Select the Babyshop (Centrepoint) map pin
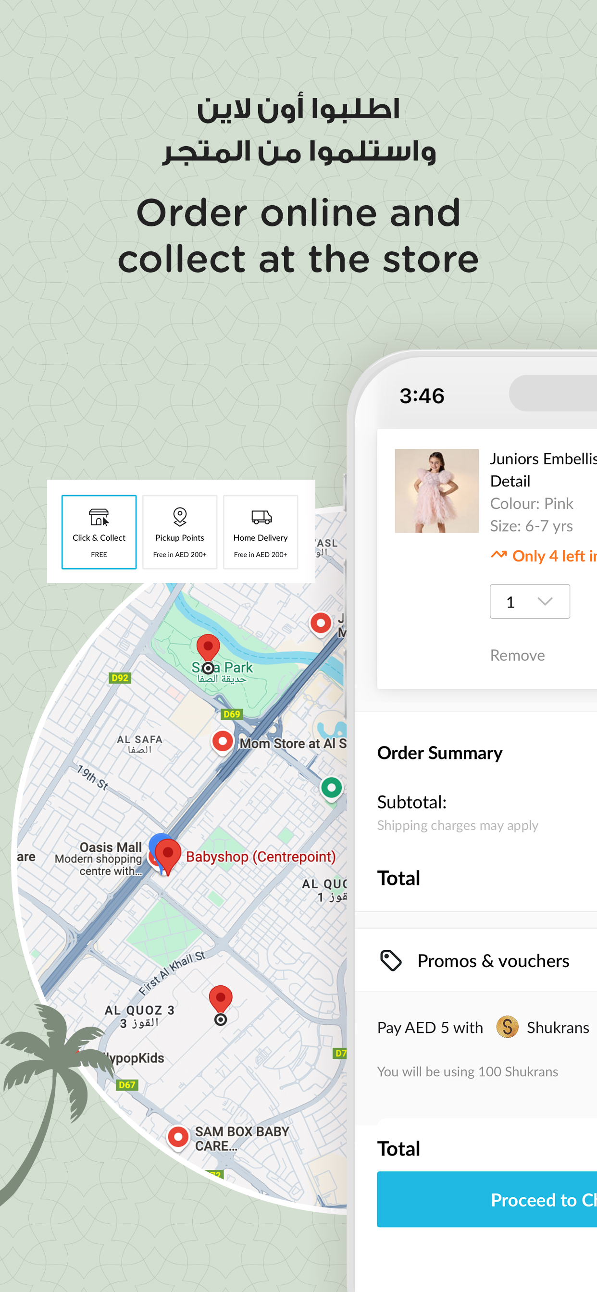The height and width of the screenshot is (1292, 597). tap(168, 856)
